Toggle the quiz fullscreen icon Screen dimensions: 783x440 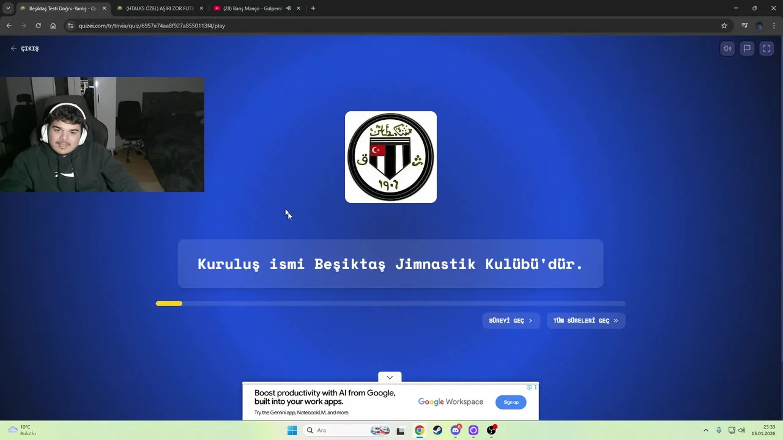pos(766,48)
